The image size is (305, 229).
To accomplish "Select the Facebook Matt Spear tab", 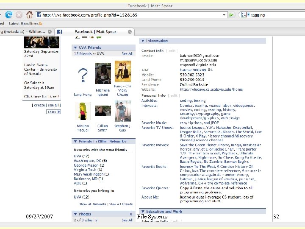I will (95, 31).
